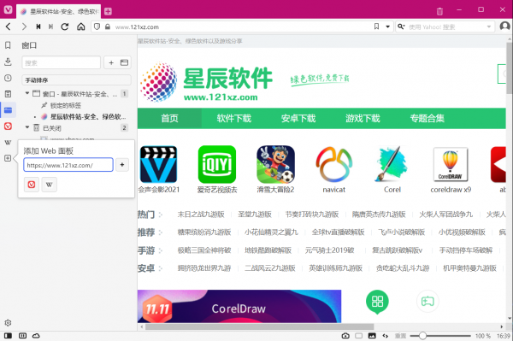Image resolution: width=513 pixels, height=341 pixels.
Task: Click the CorelDraw 11.11 banner
Action: click(239, 306)
